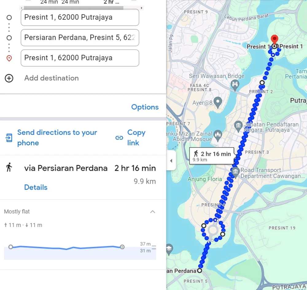Click the PRESINT 19 map label
The height and width of the screenshot is (290, 307).
pyautogui.click(x=282, y=228)
